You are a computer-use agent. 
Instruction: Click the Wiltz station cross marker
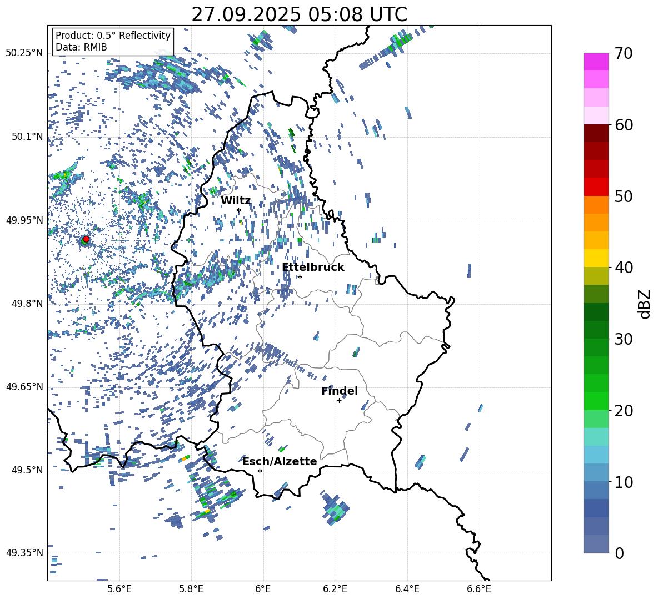tap(238, 210)
